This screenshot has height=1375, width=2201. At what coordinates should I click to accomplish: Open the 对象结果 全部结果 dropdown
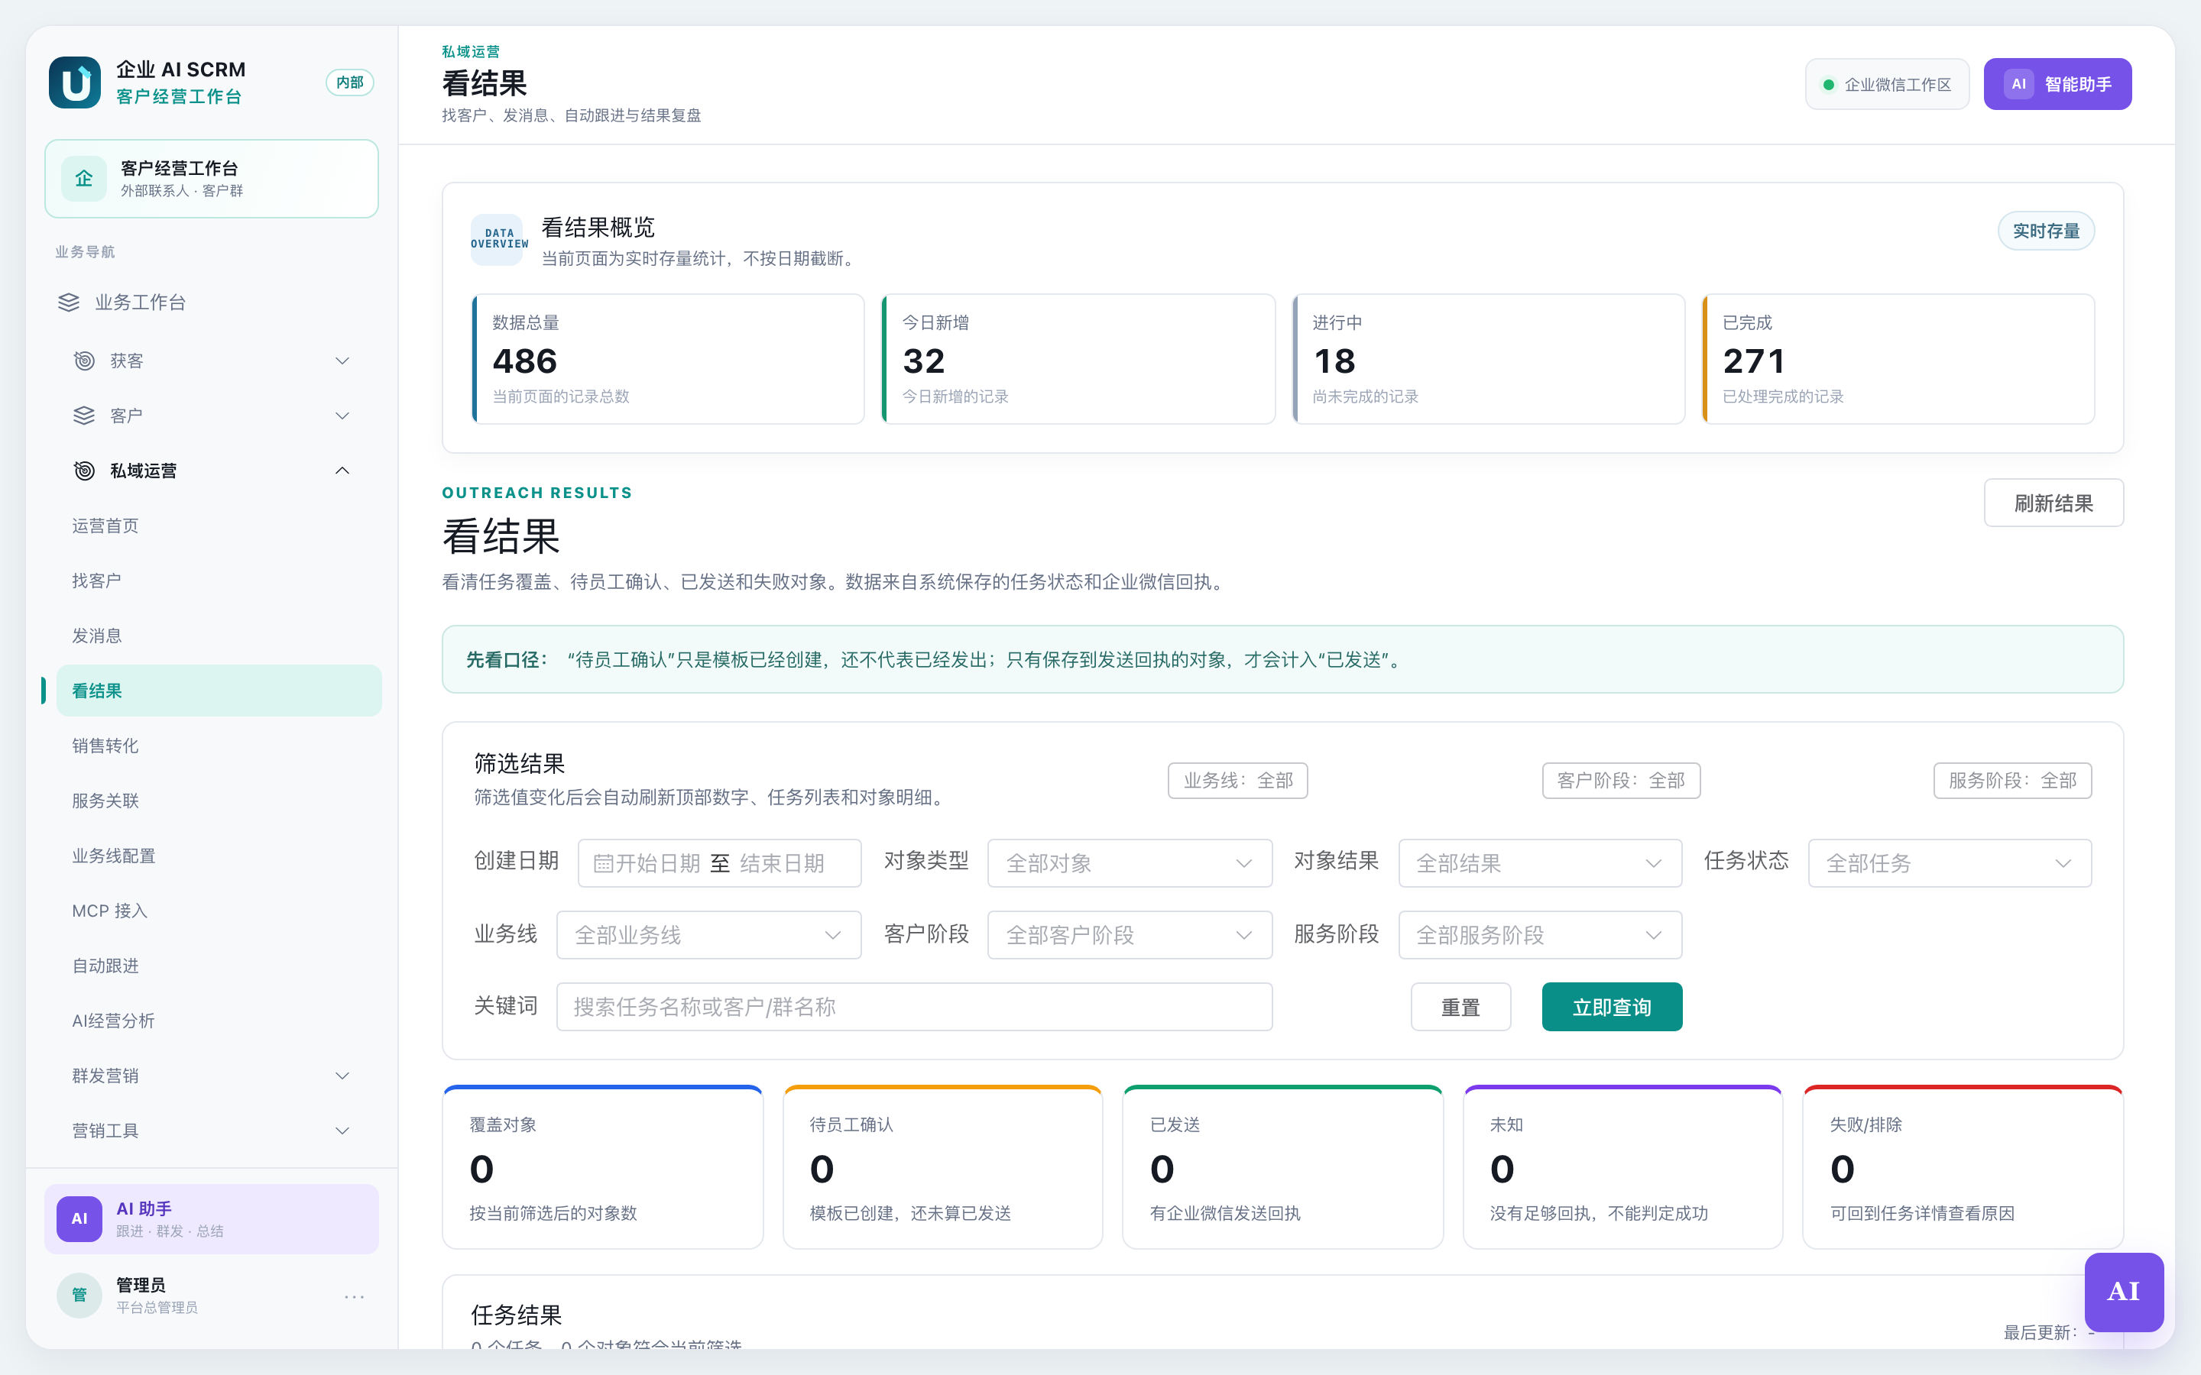[1540, 863]
